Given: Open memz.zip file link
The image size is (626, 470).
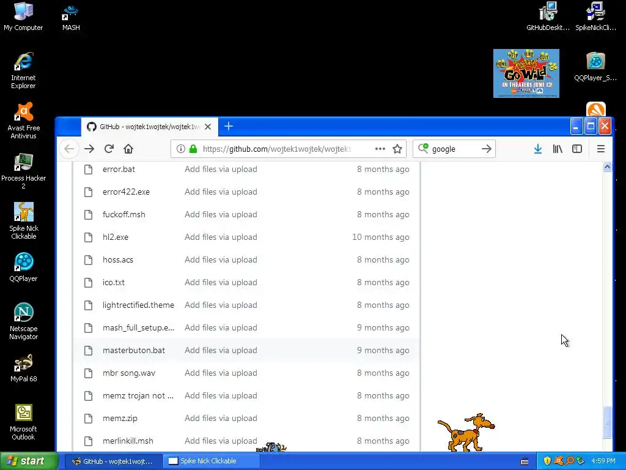Looking at the screenshot, I should [x=120, y=419].
